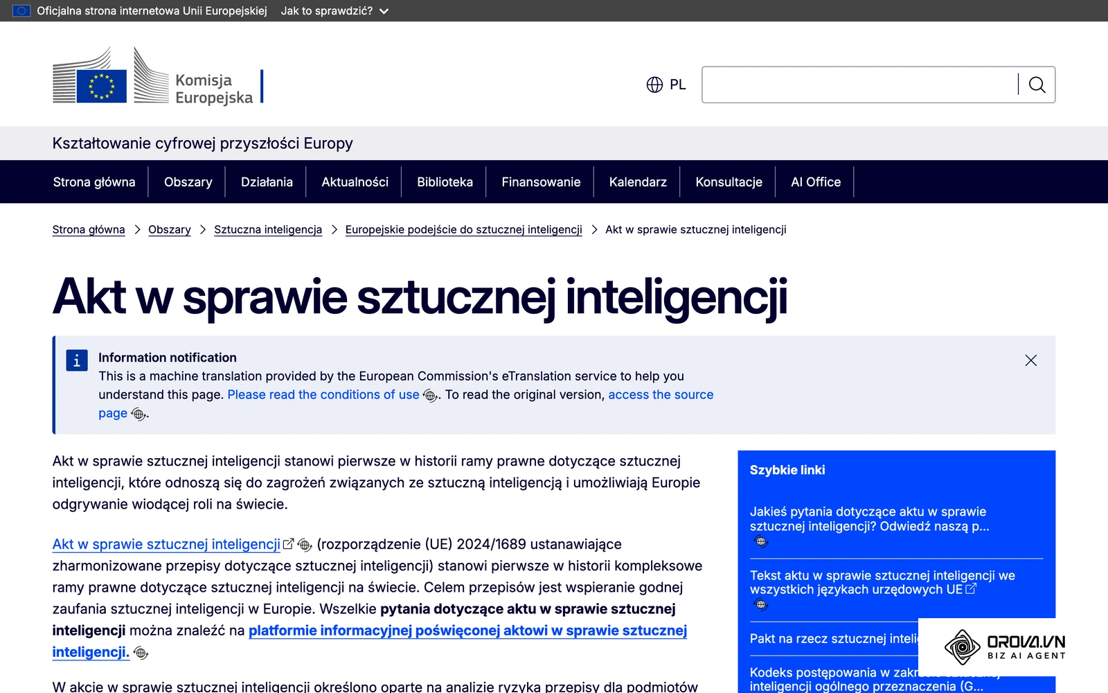
Task: Open Finansowanie navigation item
Action: (541, 182)
